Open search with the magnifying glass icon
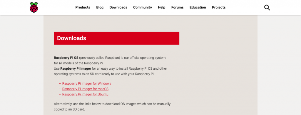This screenshot has width=301, height=115. (267, 8)
